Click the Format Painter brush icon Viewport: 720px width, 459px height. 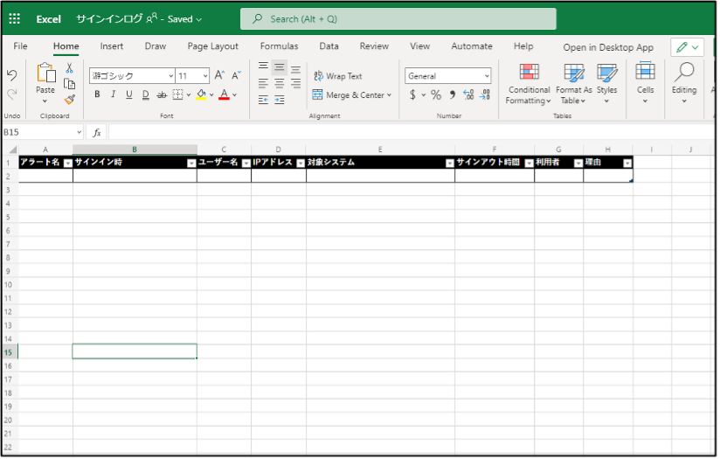click(x=70, y=99)
